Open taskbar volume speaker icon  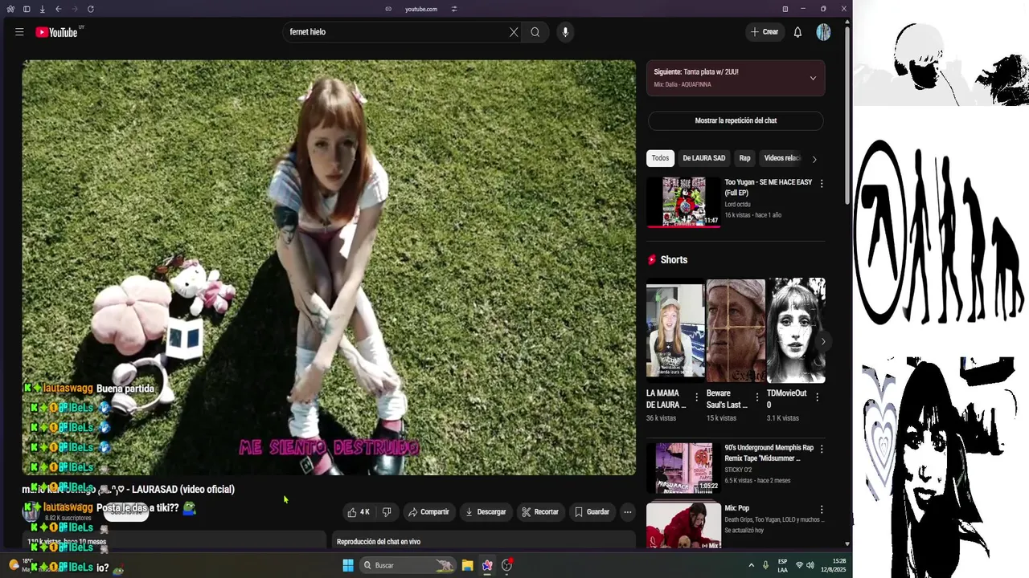(x=810, y=565)
